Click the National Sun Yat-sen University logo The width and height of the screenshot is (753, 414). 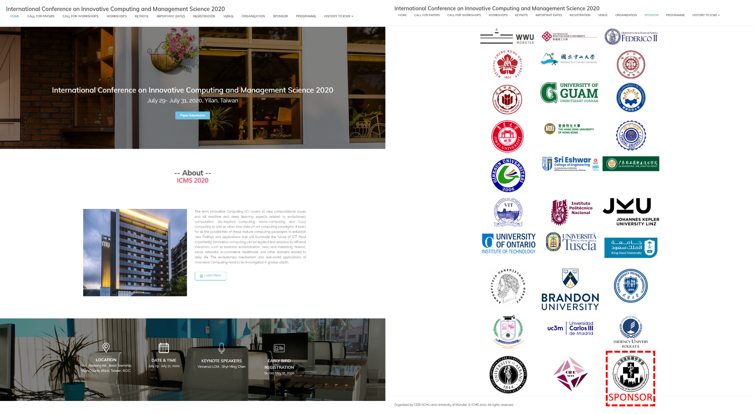click(569, 59)
